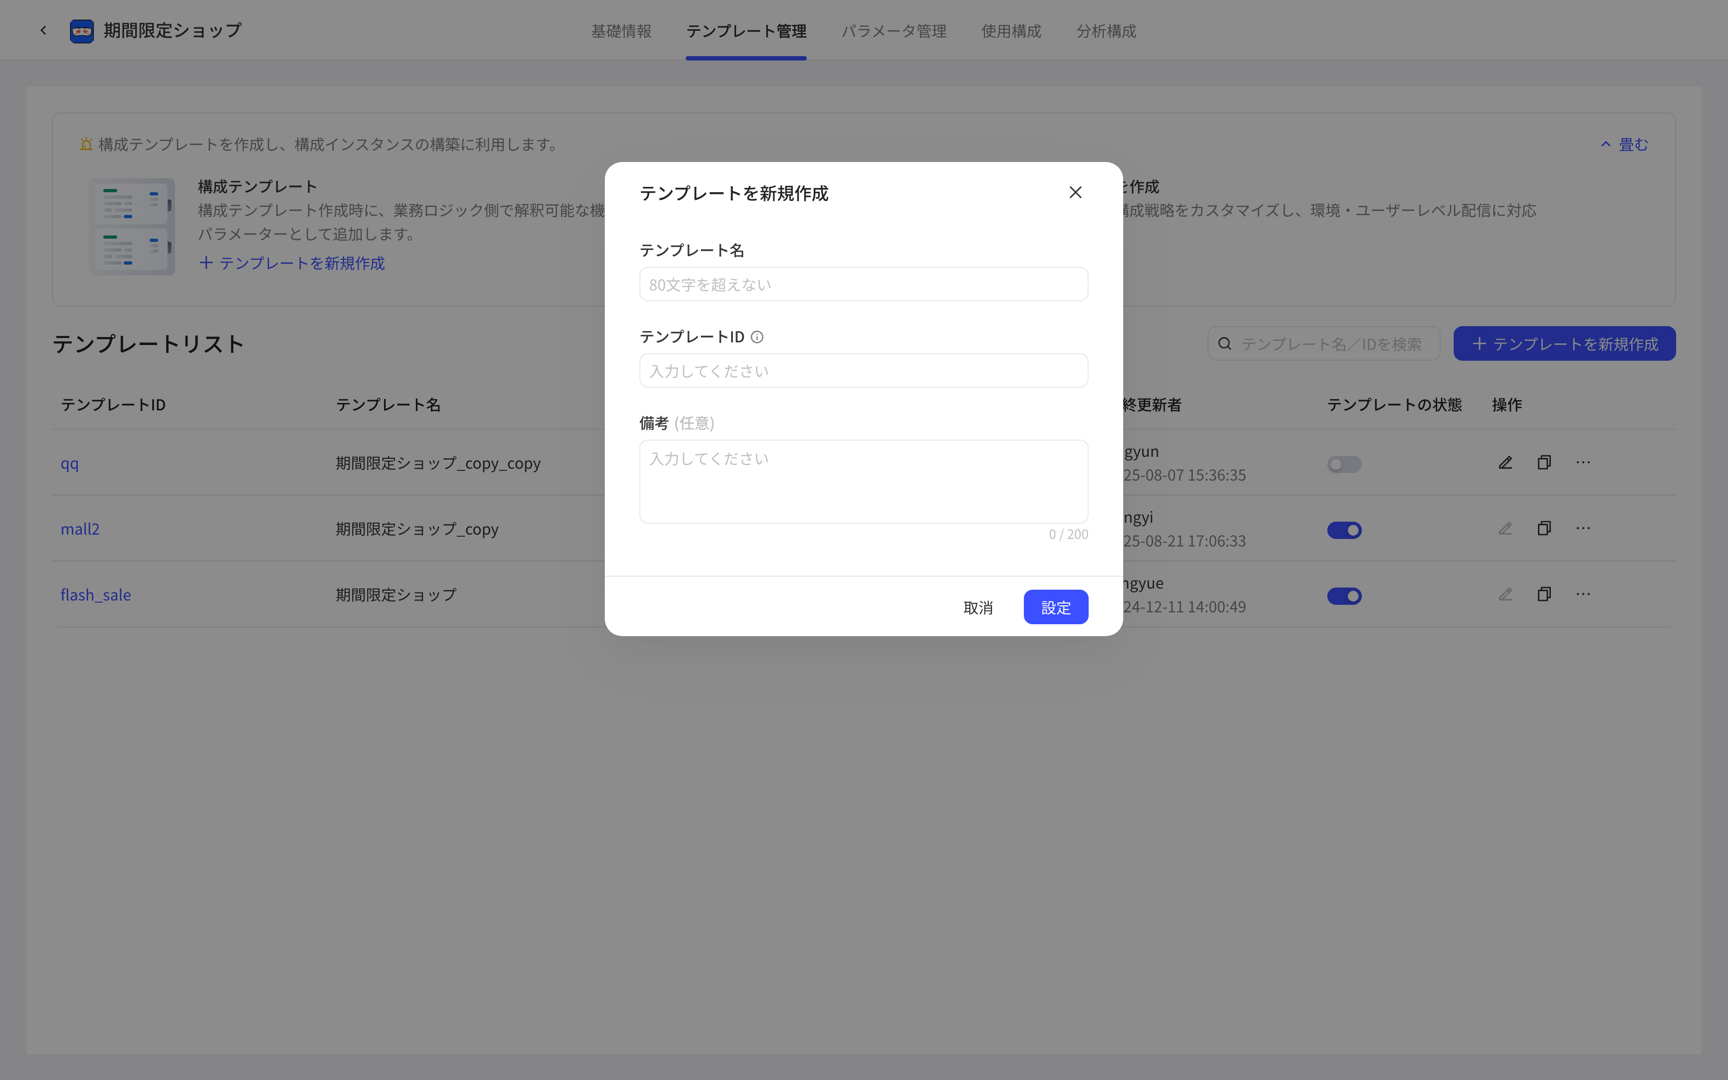This screenshot has width=1728, height=1080.
Task: Open the 使用構成 tab
Action: [x=1011, y=31]
